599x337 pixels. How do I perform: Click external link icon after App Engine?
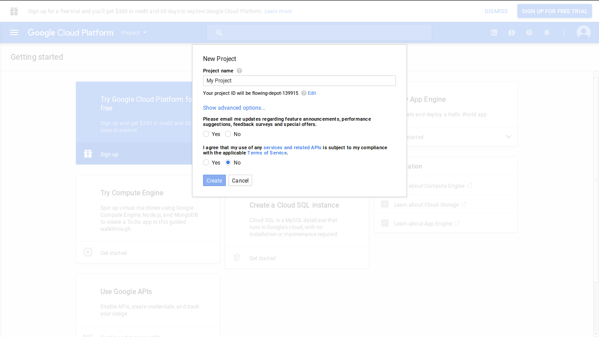(457, 223)
